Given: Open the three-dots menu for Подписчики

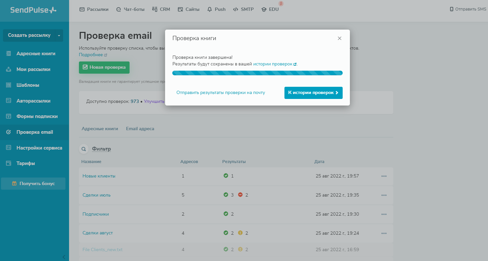Looking at the screenshot, I should click(x=384, y=214).
